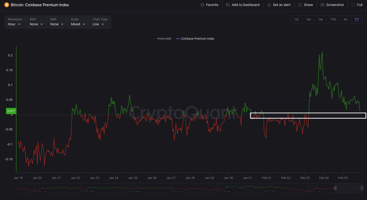Open the Add to Dashboard panel icon

click(x=227, y=5)
